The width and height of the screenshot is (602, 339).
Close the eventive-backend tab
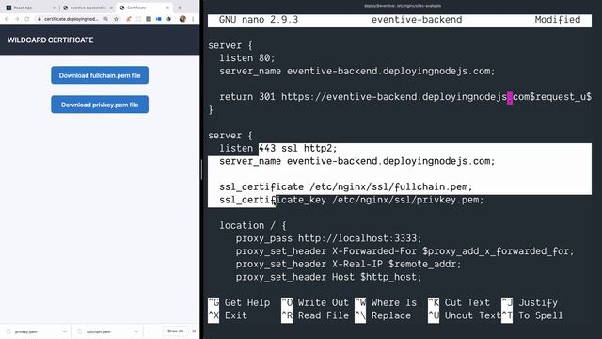tap(111, 8)
